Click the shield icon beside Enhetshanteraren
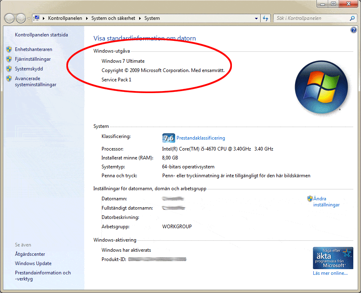 coord(9,49)
